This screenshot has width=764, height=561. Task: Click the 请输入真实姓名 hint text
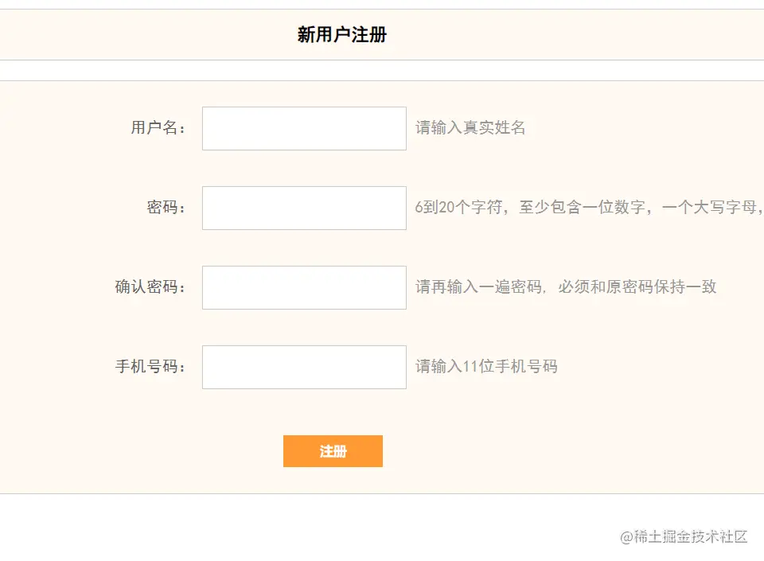(x=470, y=128)
